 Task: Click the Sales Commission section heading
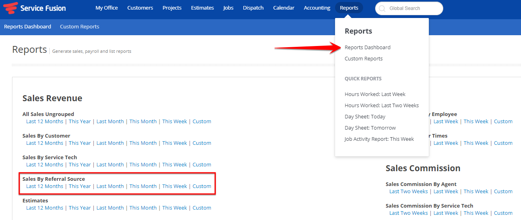click(x=423, y=168)
